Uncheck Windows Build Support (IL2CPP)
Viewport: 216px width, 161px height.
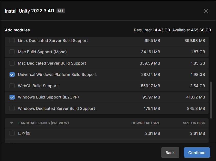click(x=12, y=97)
